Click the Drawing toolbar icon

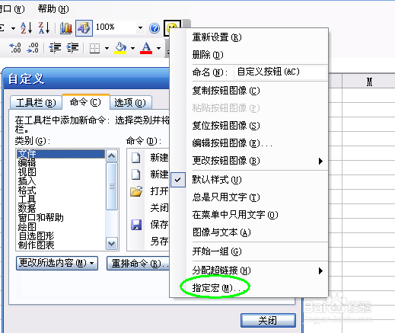84,27
